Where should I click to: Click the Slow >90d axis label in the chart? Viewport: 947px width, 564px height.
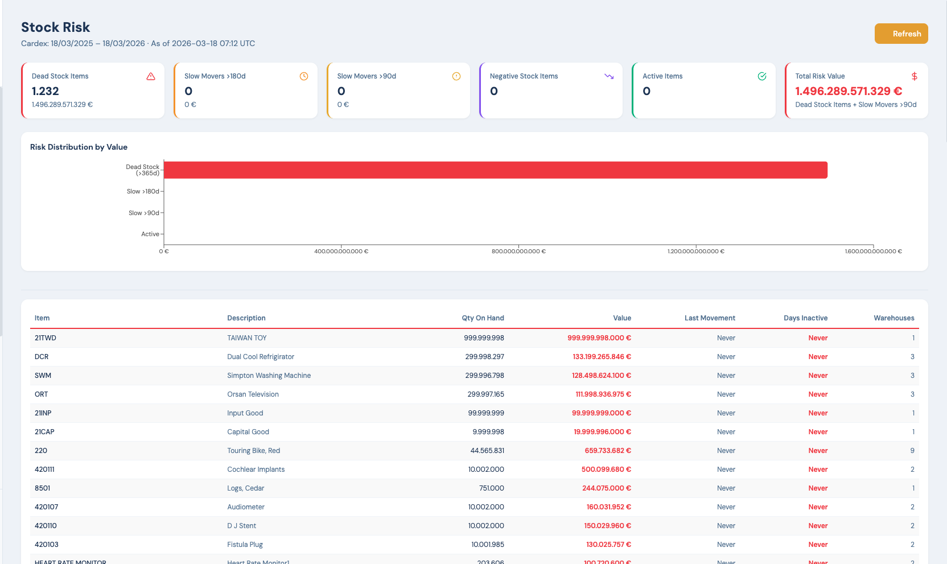(x=143, y=213)
